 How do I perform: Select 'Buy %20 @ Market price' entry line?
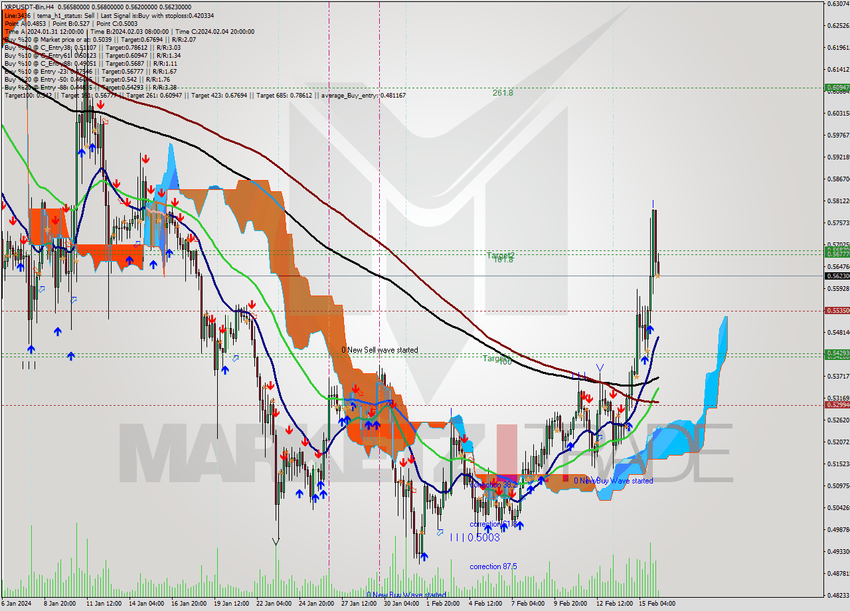pos(99,39)
